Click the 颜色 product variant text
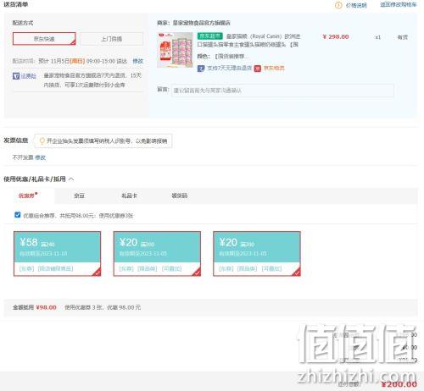424x391 pixels. coord(223,57)
